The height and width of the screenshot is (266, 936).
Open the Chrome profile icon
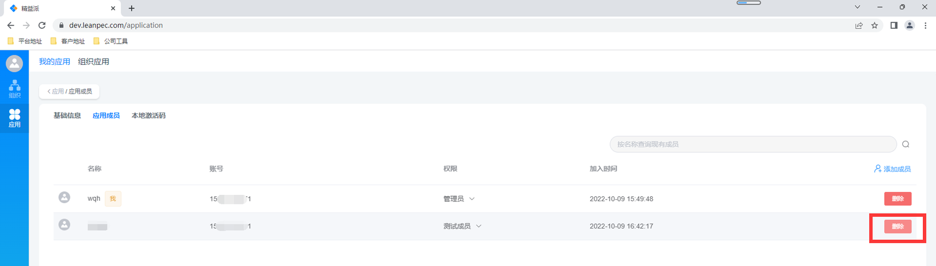click(910, 26)
